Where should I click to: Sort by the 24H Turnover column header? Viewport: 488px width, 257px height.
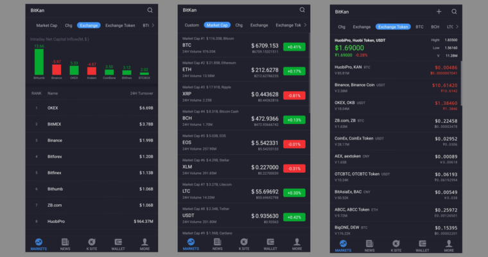coord(140,93)
